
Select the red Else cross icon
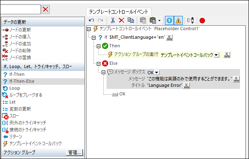(105, 64)
